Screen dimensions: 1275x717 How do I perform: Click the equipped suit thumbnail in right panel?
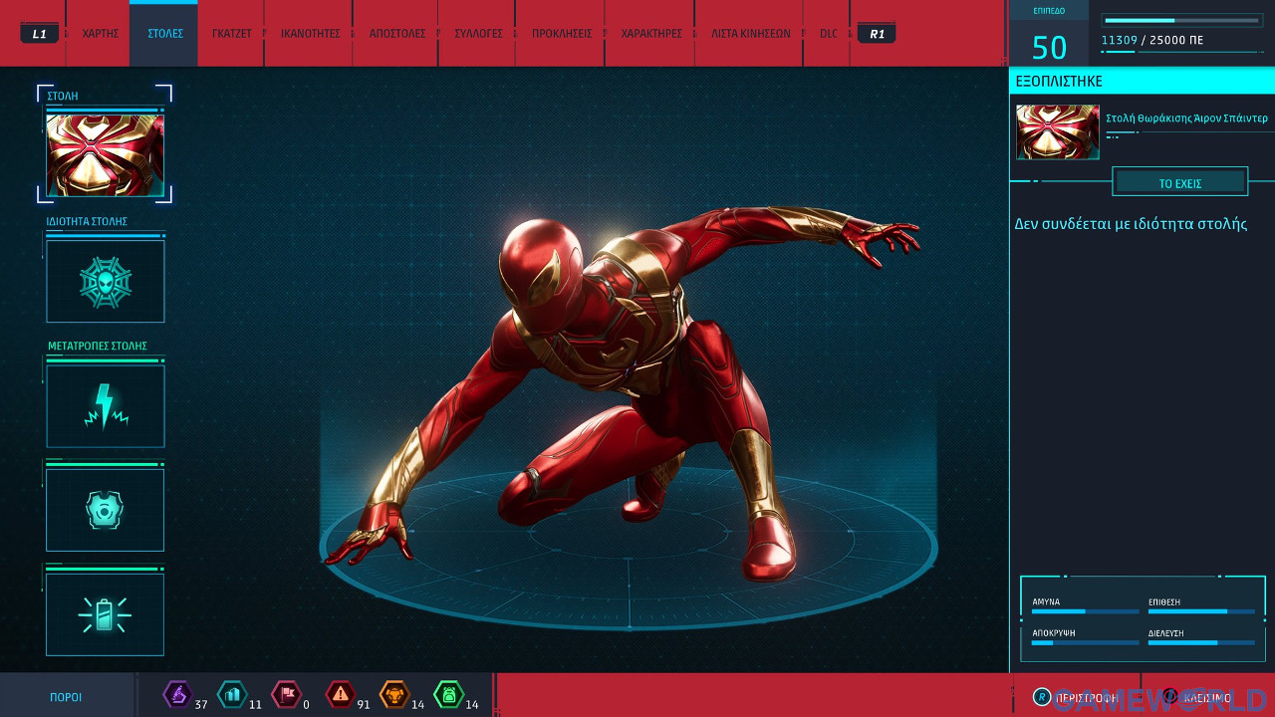(x=1058, y=131)
